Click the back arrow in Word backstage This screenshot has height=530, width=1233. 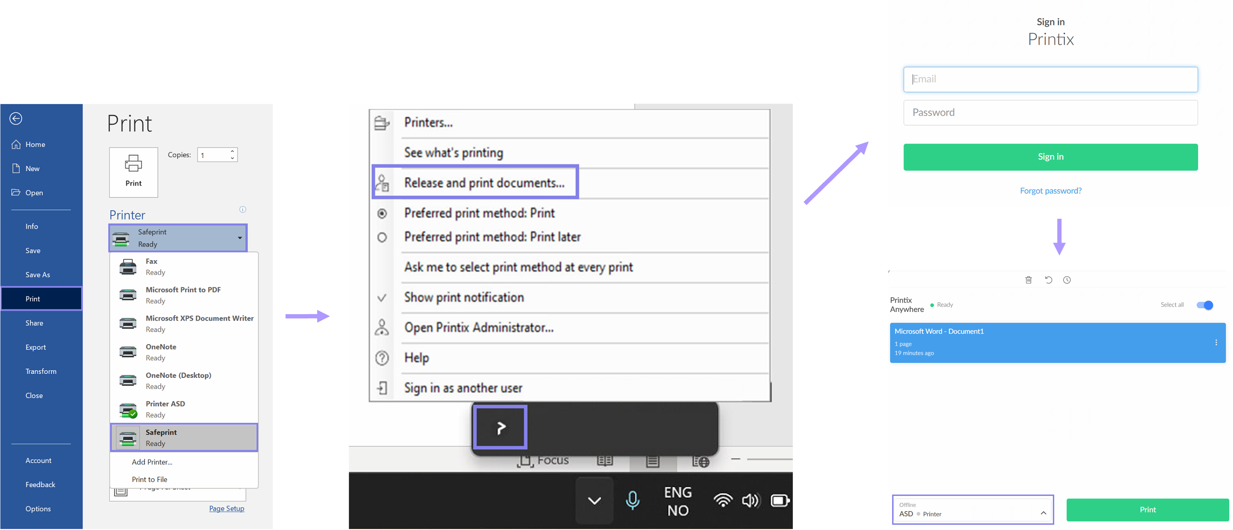click(16, 119)
